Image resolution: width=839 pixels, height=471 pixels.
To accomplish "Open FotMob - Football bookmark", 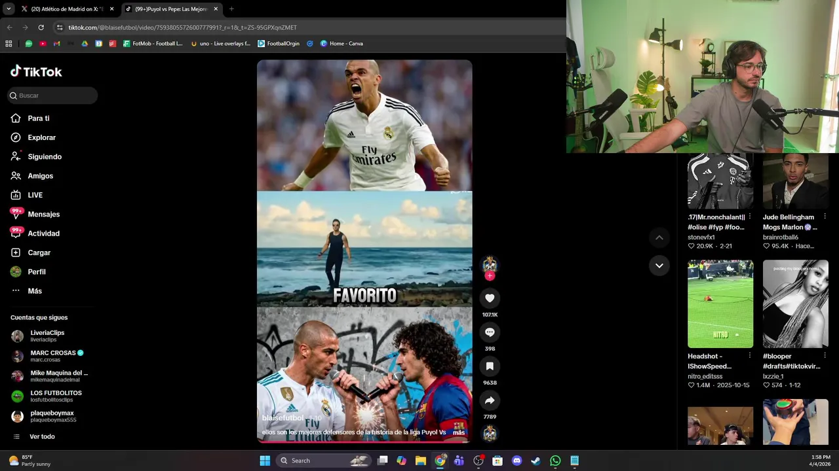I will point(153,44).
